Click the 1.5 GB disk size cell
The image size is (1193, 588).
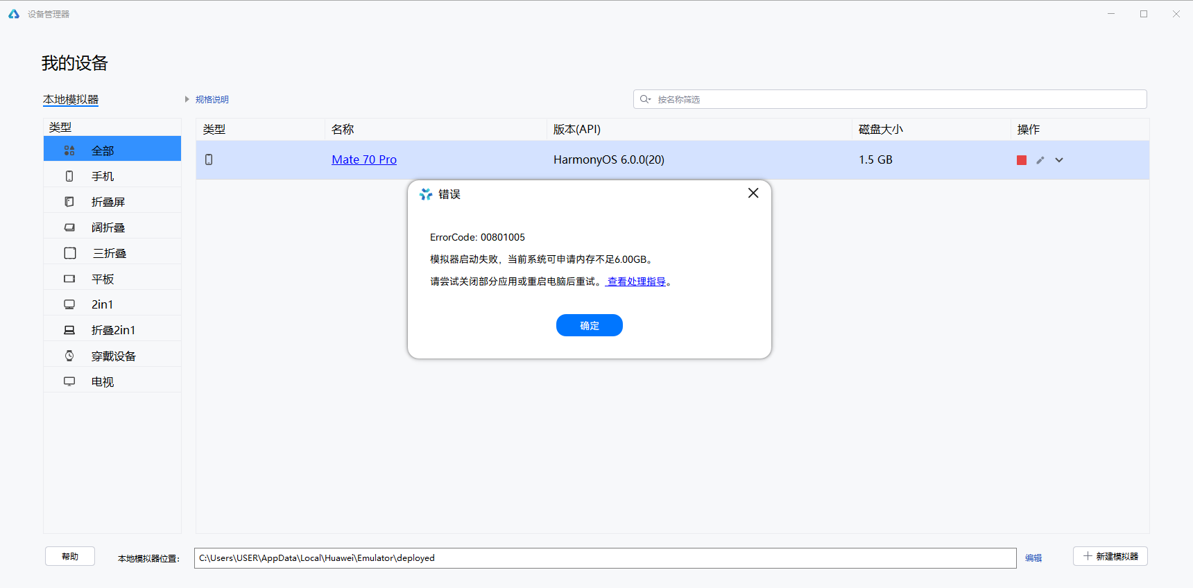pos(875,159)
